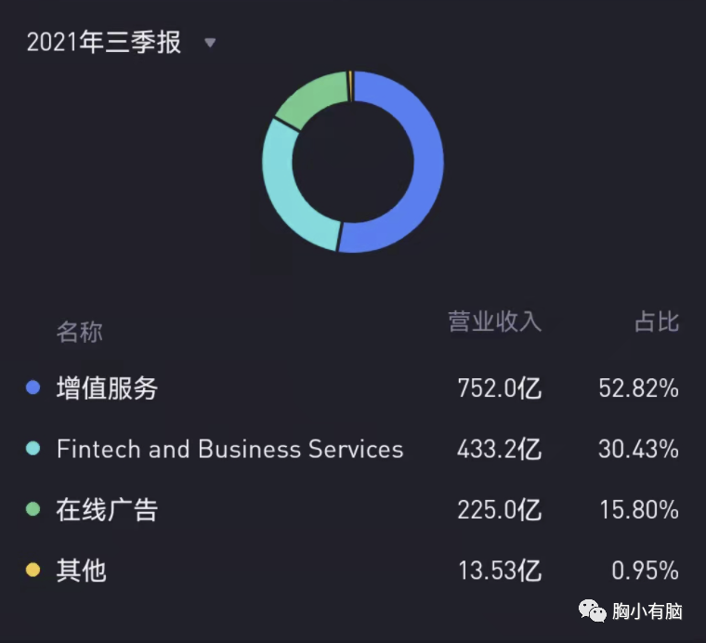This screenshot has width=706, height=643.
Task: Click the 名称 column header
Action: coord(80,332)
